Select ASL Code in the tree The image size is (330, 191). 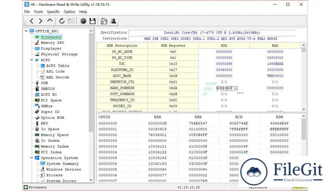pos(55,71)
